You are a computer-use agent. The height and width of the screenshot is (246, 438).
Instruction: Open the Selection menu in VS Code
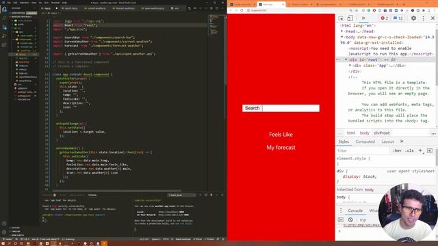click(x=25, y=3)
